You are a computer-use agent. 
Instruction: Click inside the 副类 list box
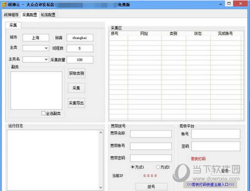coord(36,90)
